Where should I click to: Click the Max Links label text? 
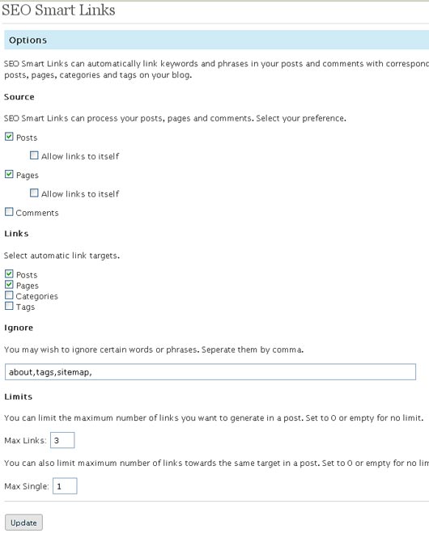[x=25, y=441]
